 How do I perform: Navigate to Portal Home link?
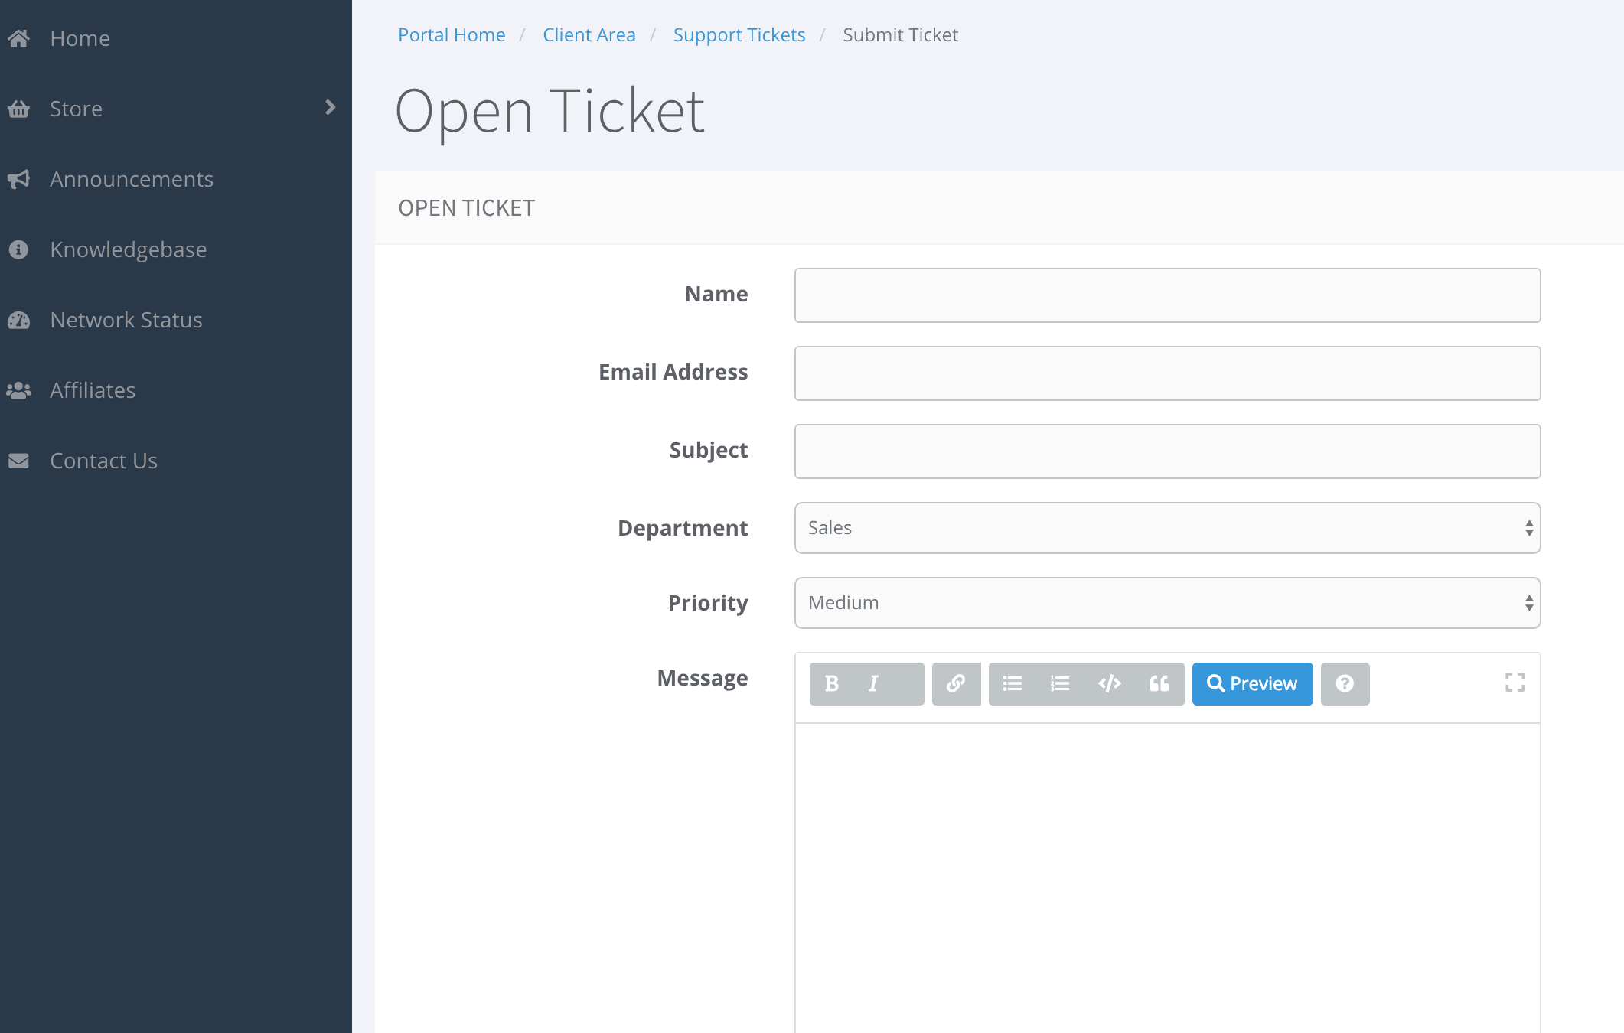pos(452,34)
